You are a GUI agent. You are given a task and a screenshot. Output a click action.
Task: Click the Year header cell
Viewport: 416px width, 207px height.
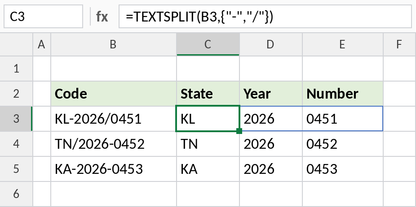pyautogui.click(x=271, y=94)
